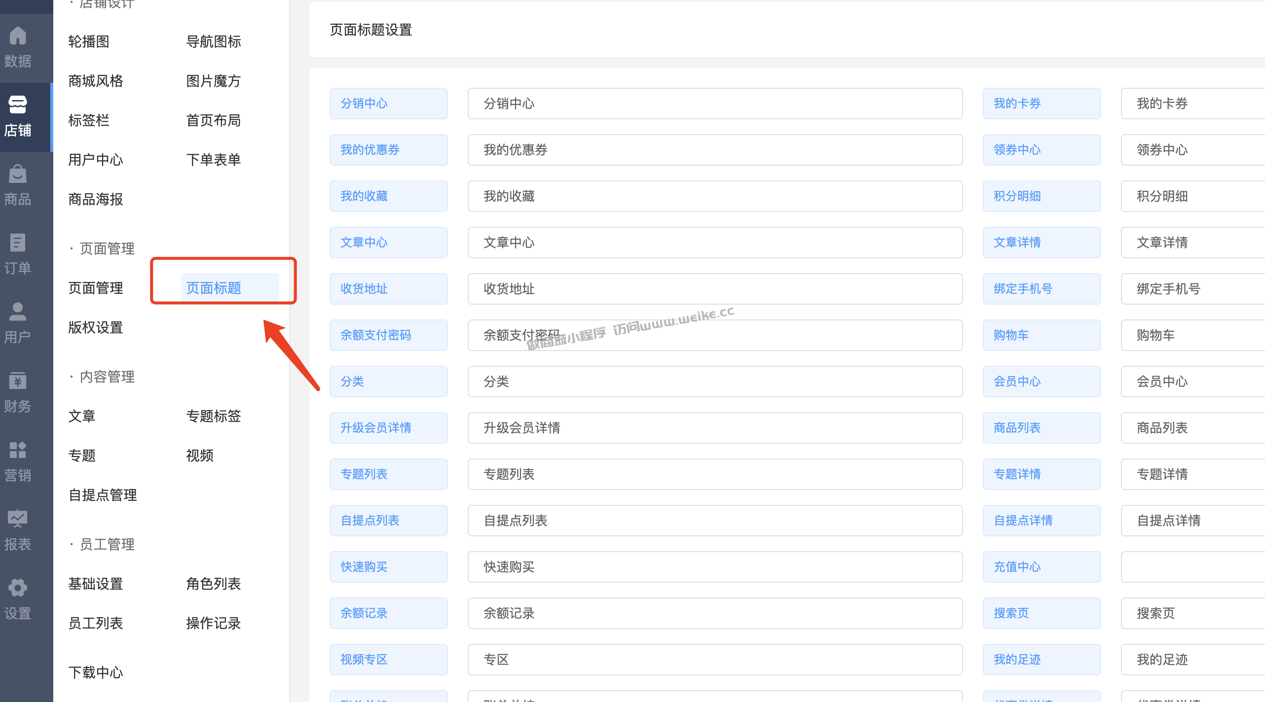Edit the 我的足迹 title field
This screenshot has height=702, width=1265.
(x=1193, y=660)
